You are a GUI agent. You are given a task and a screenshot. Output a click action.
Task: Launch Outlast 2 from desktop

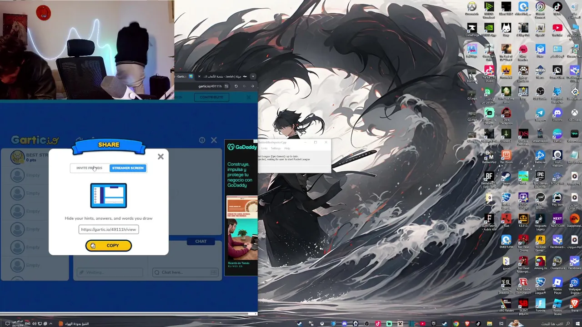[506, 136]
